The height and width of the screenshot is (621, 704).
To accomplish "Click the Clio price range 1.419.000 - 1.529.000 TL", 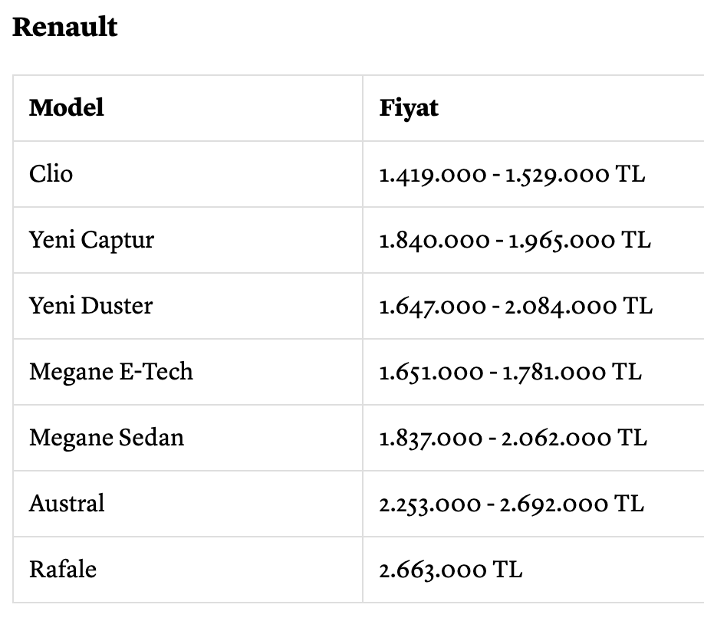I will click(512, 175).
